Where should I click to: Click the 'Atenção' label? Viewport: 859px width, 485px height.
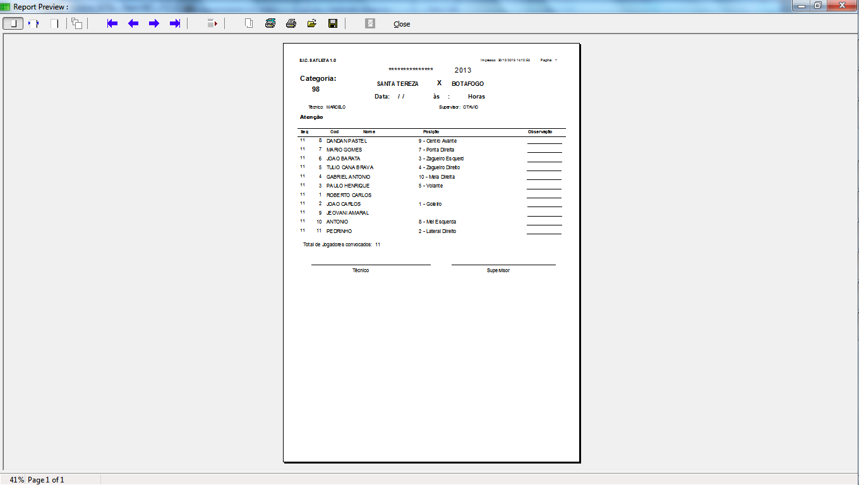311,117
